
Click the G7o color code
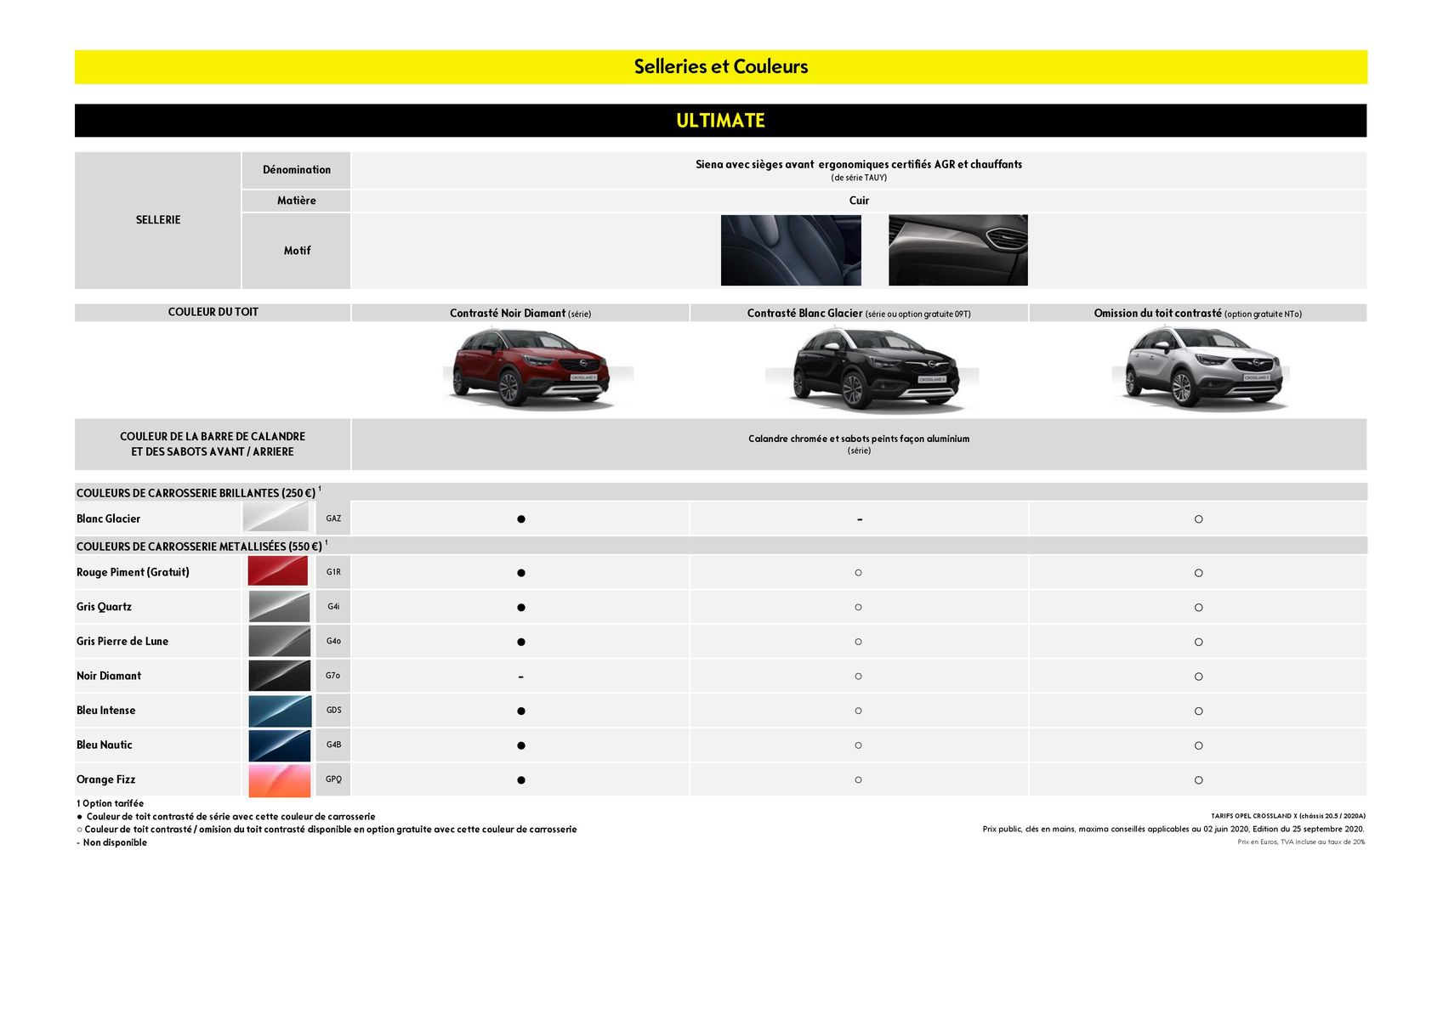332,676
